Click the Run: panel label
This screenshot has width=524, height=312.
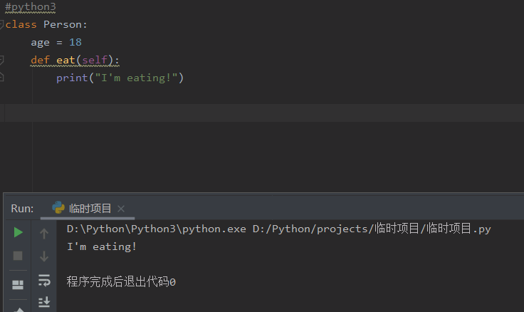[x=22, y=208]
